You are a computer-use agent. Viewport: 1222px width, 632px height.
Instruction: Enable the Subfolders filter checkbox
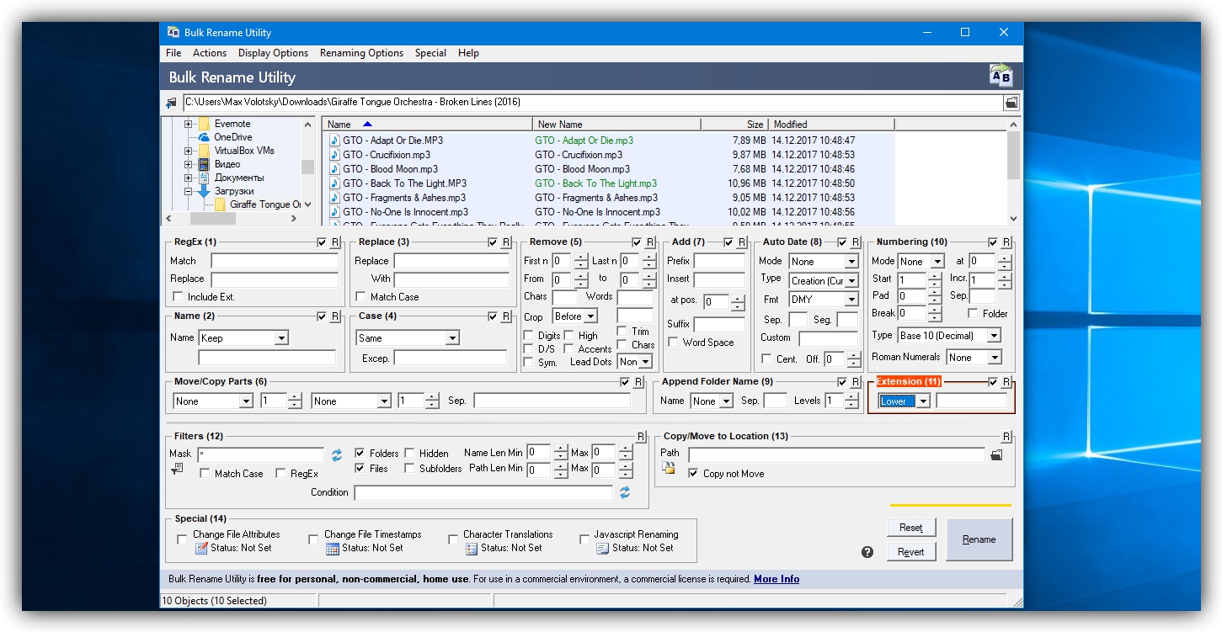coord(410,469)
